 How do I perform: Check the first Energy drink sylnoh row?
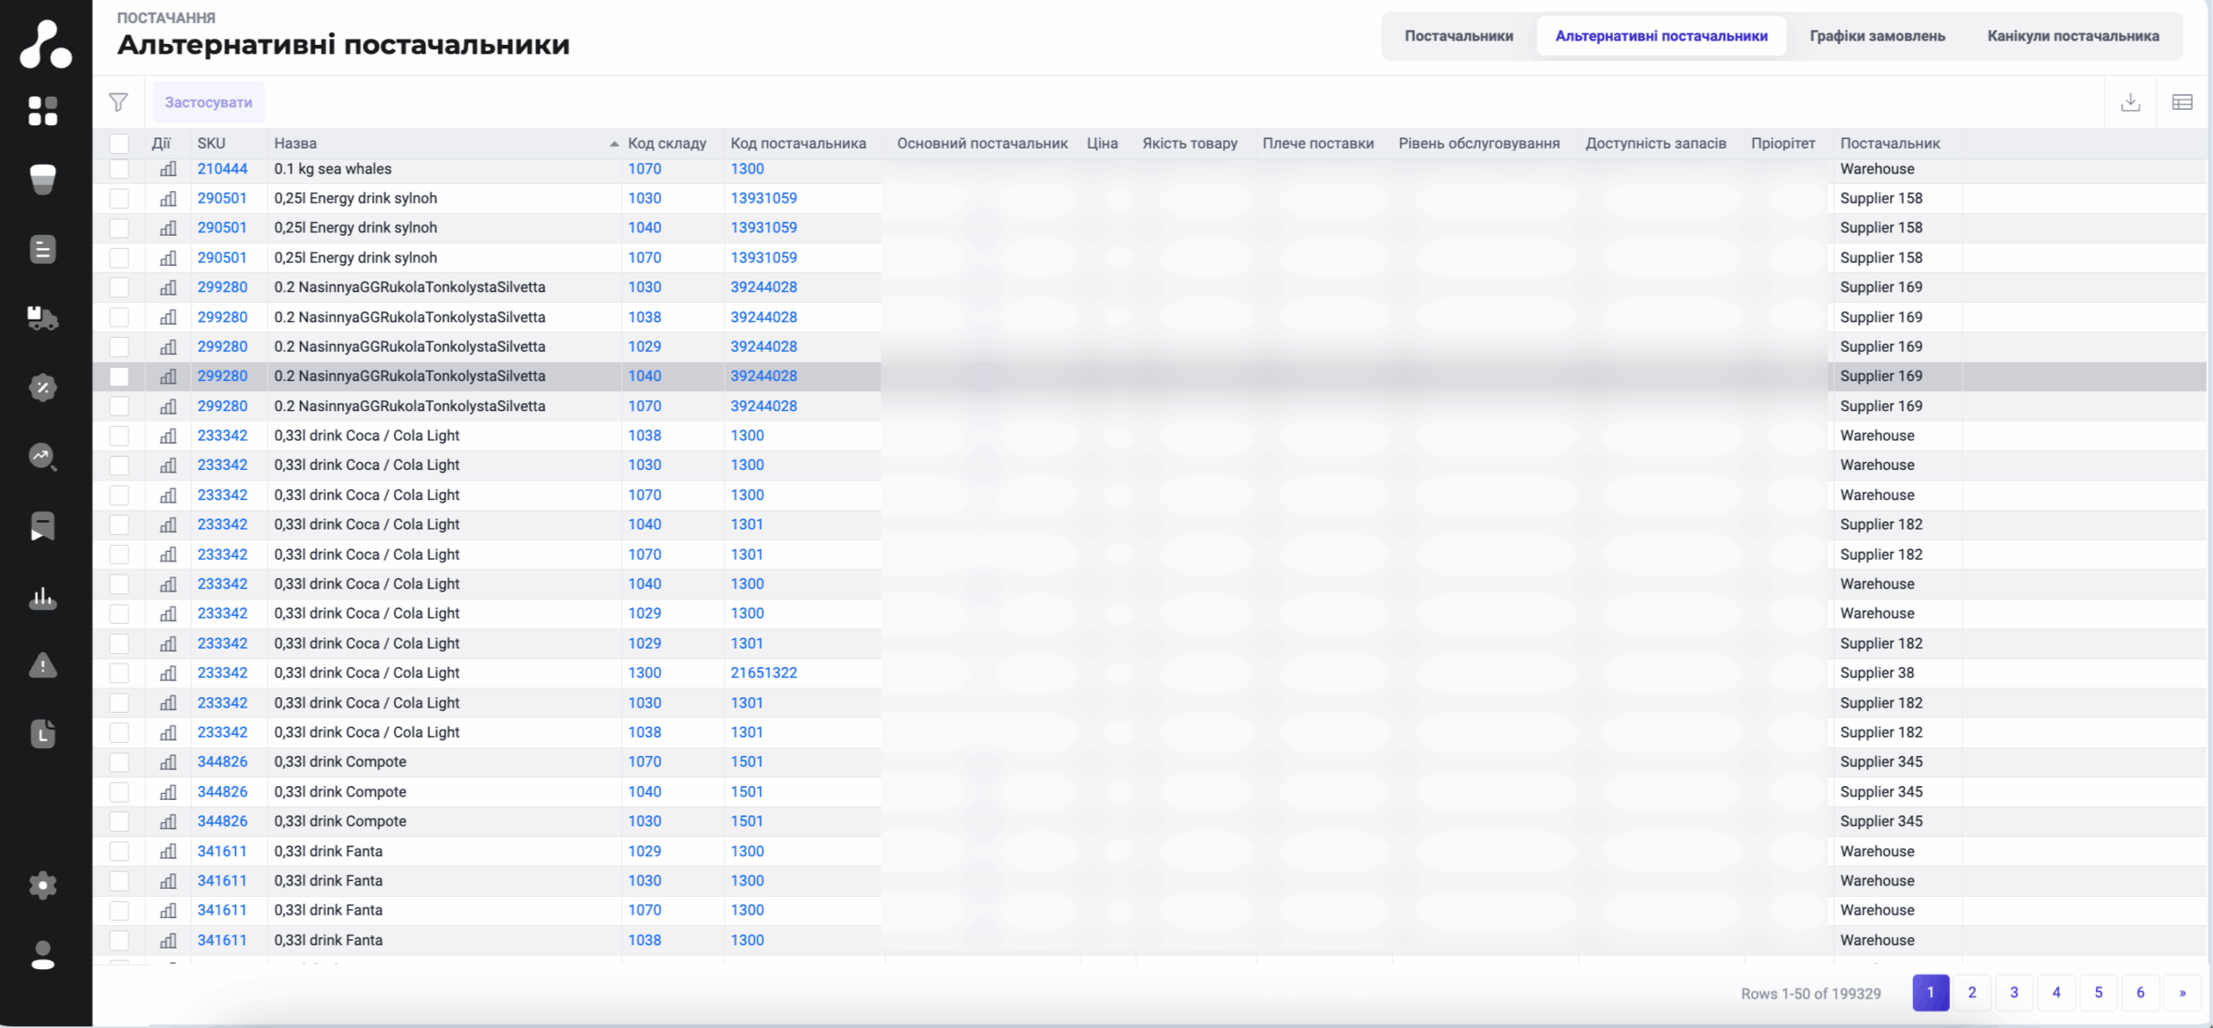[119, 199]
